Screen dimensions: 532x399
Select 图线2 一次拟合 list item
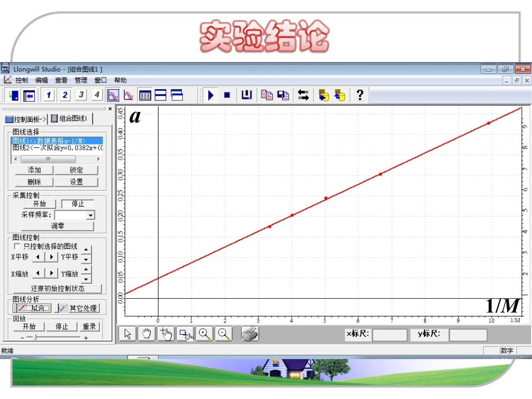[x=57, y=148]
